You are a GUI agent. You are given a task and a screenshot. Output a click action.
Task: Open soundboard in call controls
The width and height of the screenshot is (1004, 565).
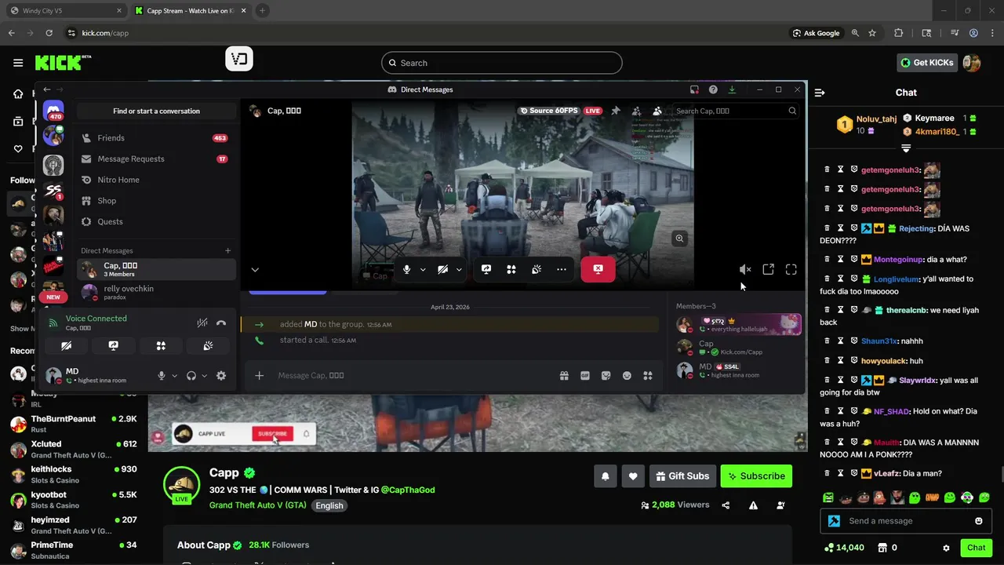pyautogui.click(x=537, y=269)
